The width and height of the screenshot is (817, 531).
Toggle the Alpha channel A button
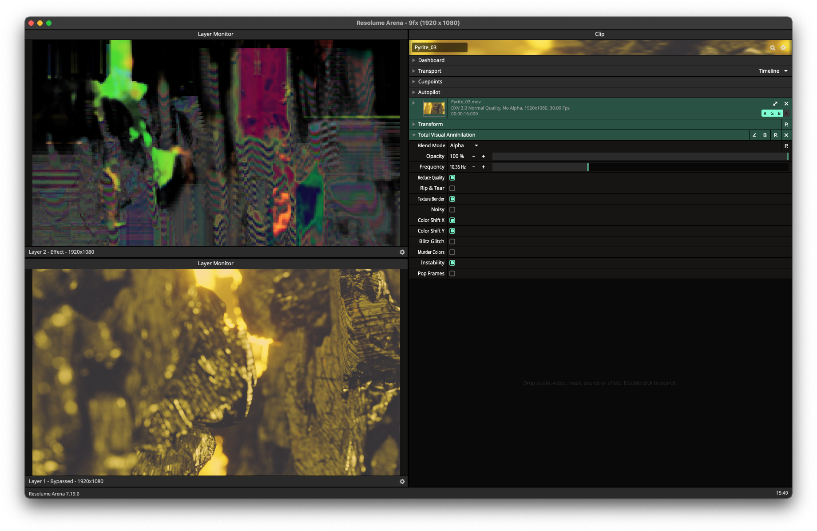786,114
